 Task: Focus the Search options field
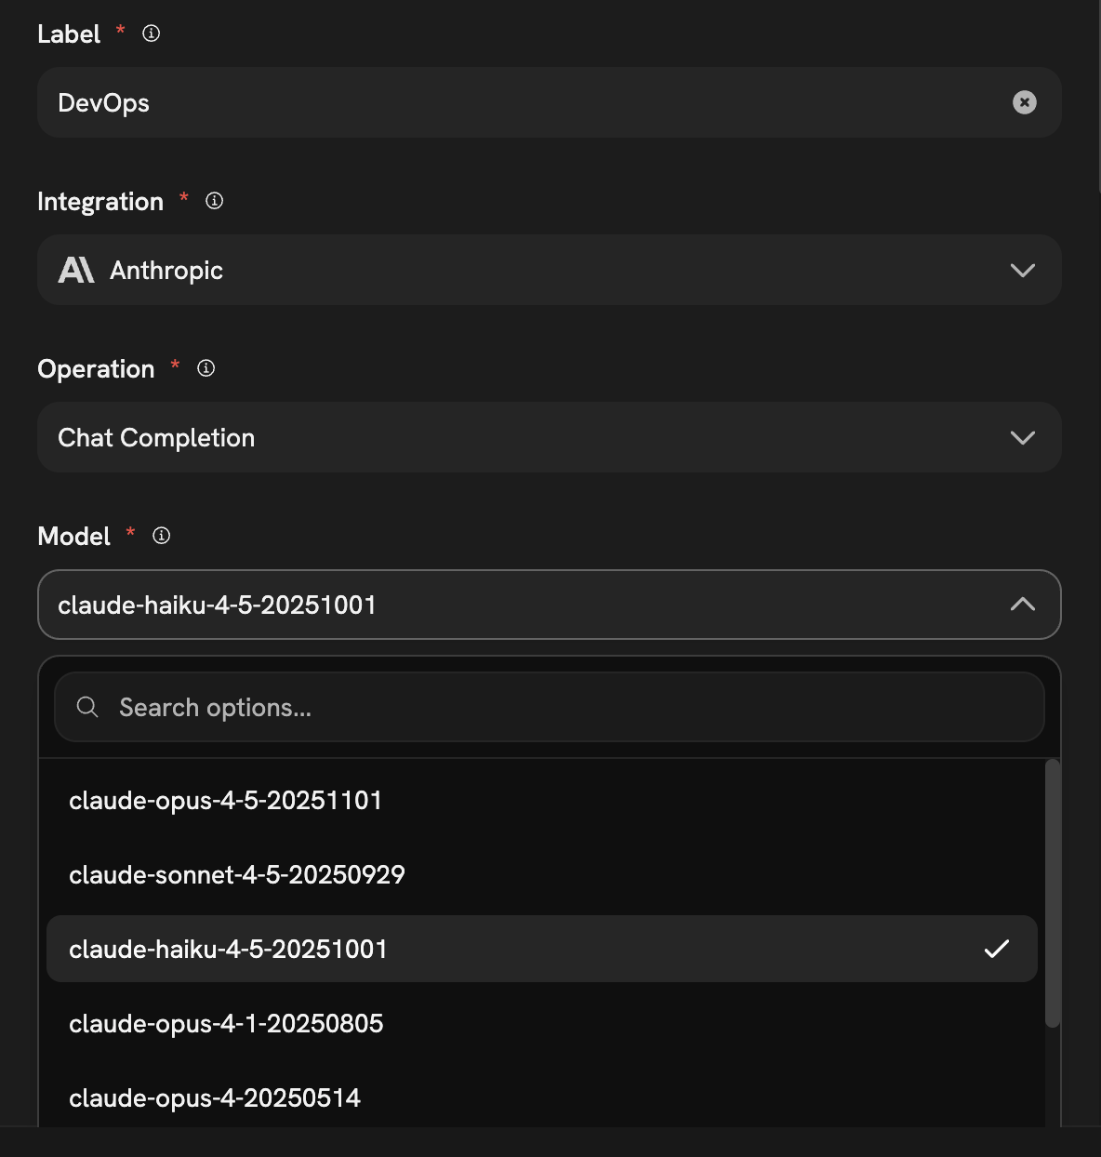click(558, 707)
